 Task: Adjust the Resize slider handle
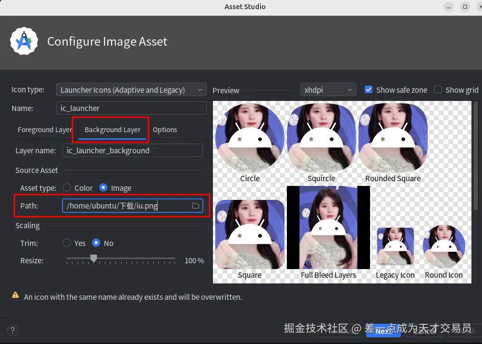click(x=94, y=258)
